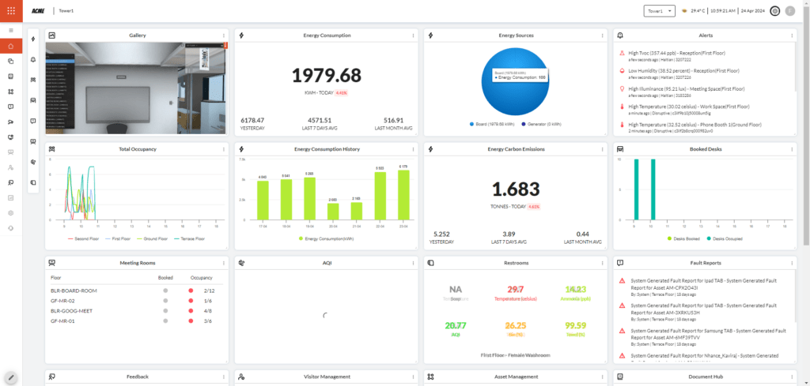Viewport: 810px width, 386px height.
Task: Click the lightning energy icon in secondary sidebar
Action: coord(32,38)
